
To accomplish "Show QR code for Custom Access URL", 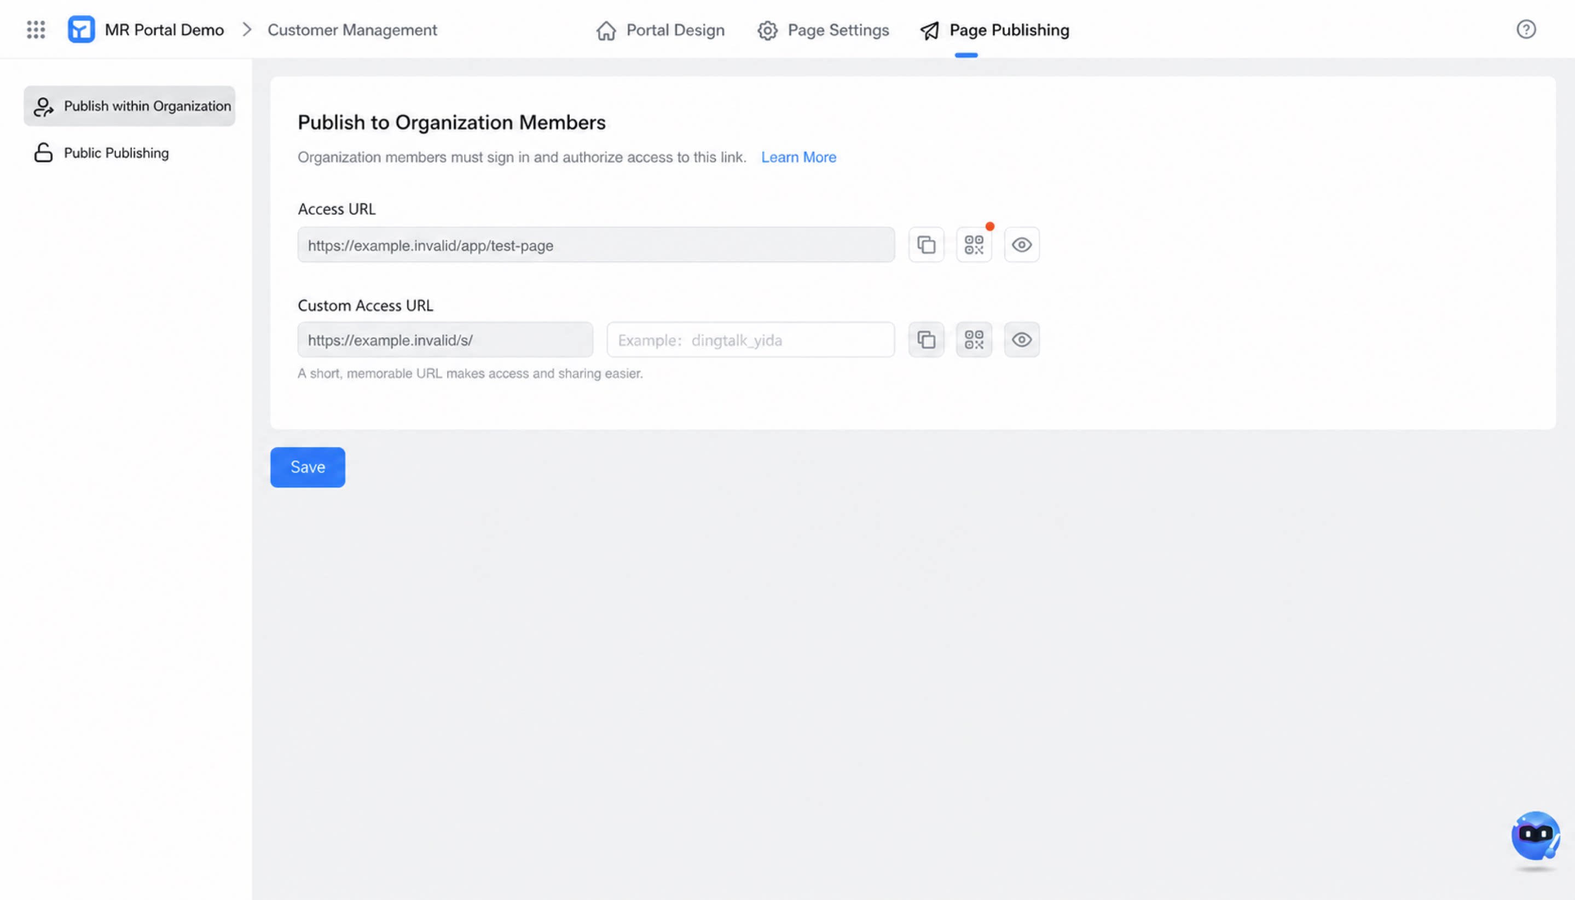I will pos(974,339).
